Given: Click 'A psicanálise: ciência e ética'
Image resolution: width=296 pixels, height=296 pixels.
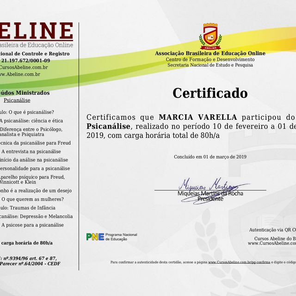Looking at the screenshot, I should [31, 121].
